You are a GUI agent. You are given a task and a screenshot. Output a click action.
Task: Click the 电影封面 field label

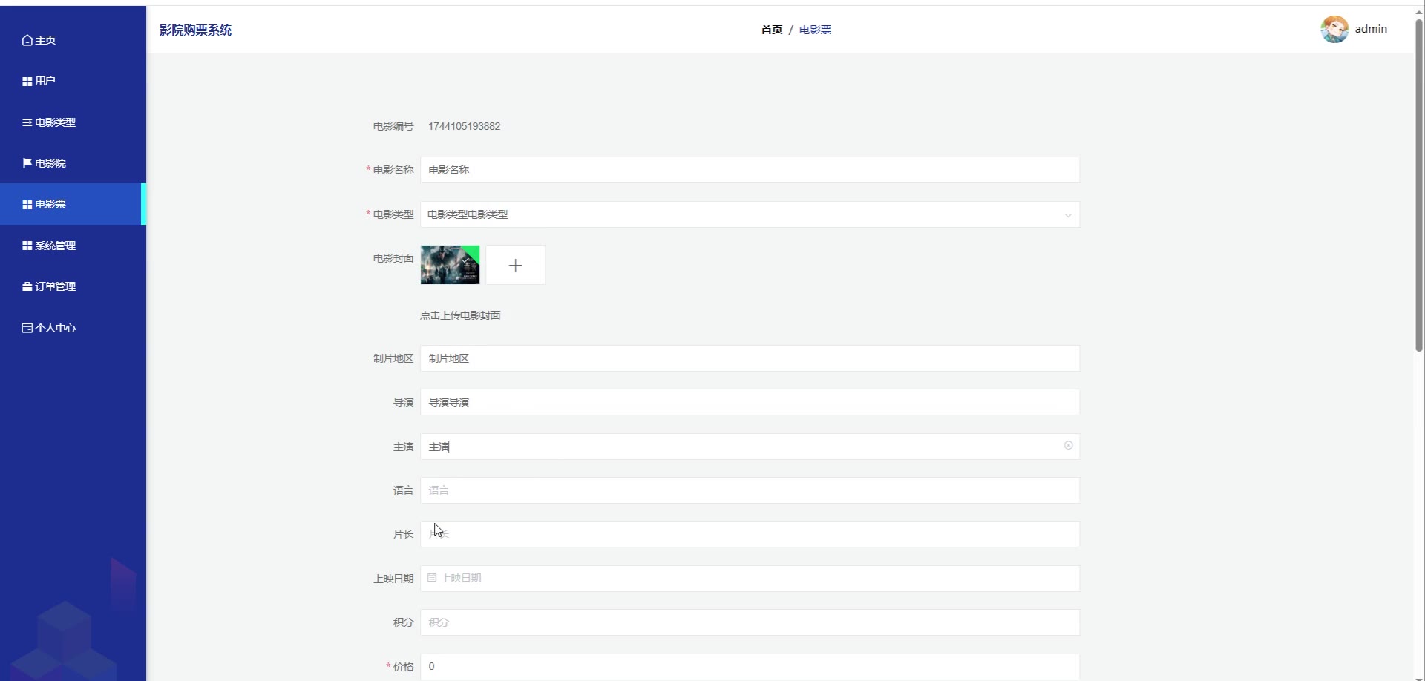[x=393, y=258]
